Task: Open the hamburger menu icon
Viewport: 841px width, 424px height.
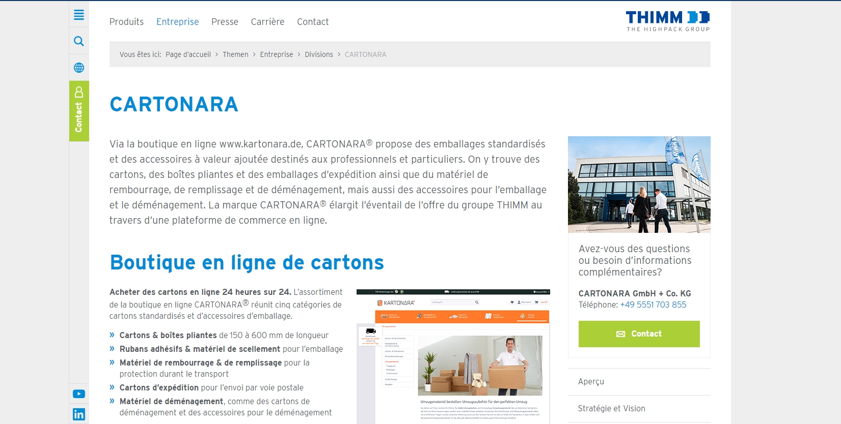Action: click(79, 15)
